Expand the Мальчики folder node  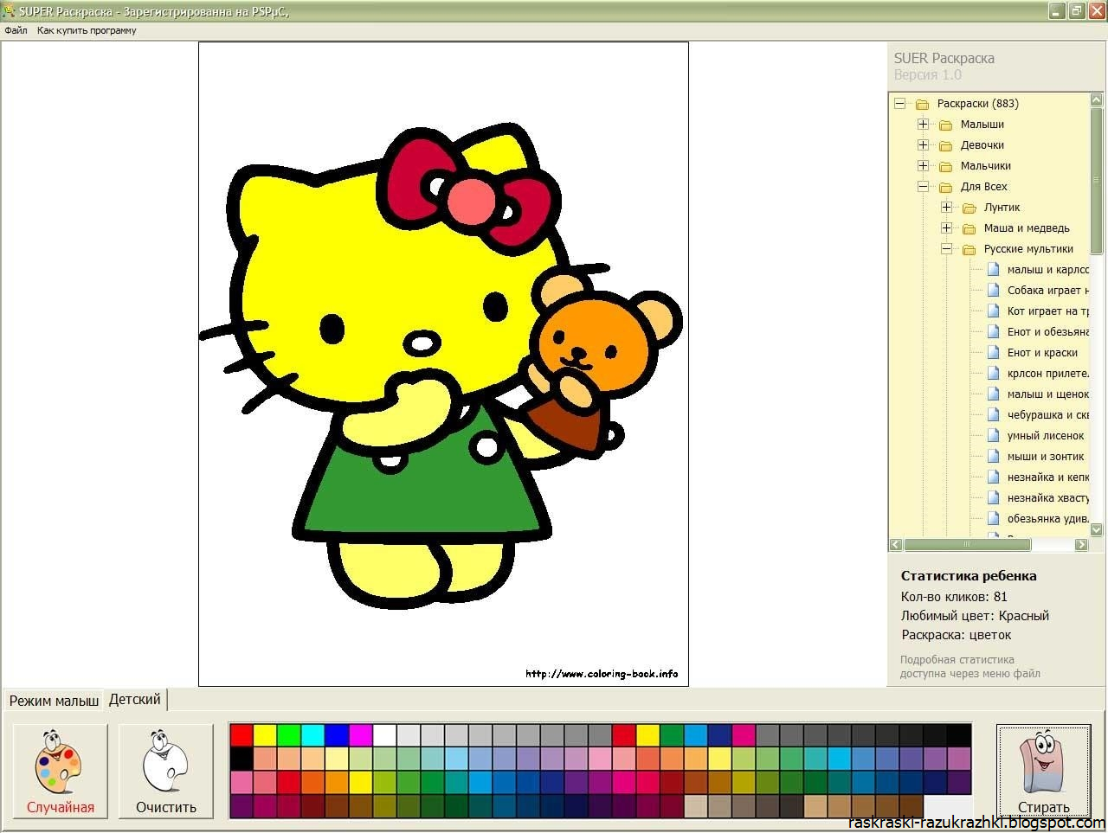923,166
